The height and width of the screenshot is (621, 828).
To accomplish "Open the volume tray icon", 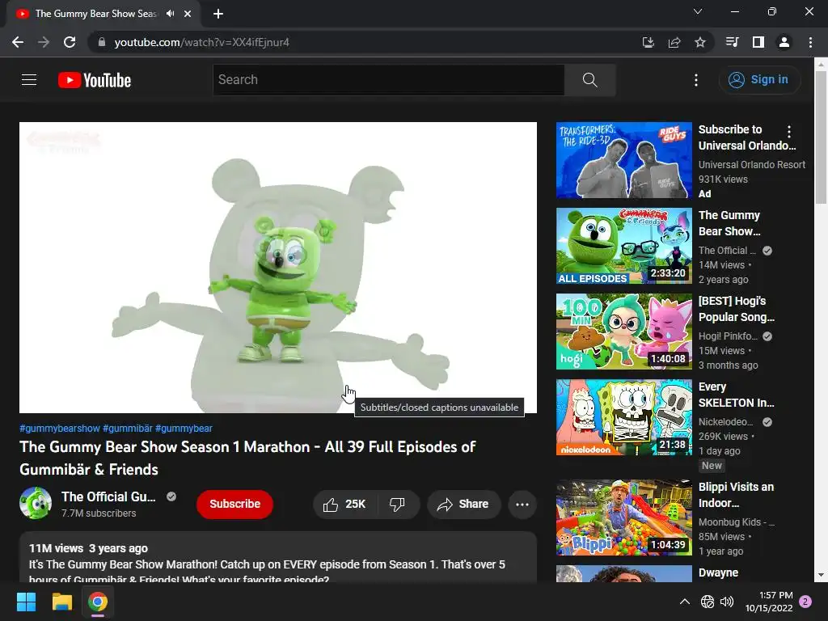I will (x=727, y=602).
